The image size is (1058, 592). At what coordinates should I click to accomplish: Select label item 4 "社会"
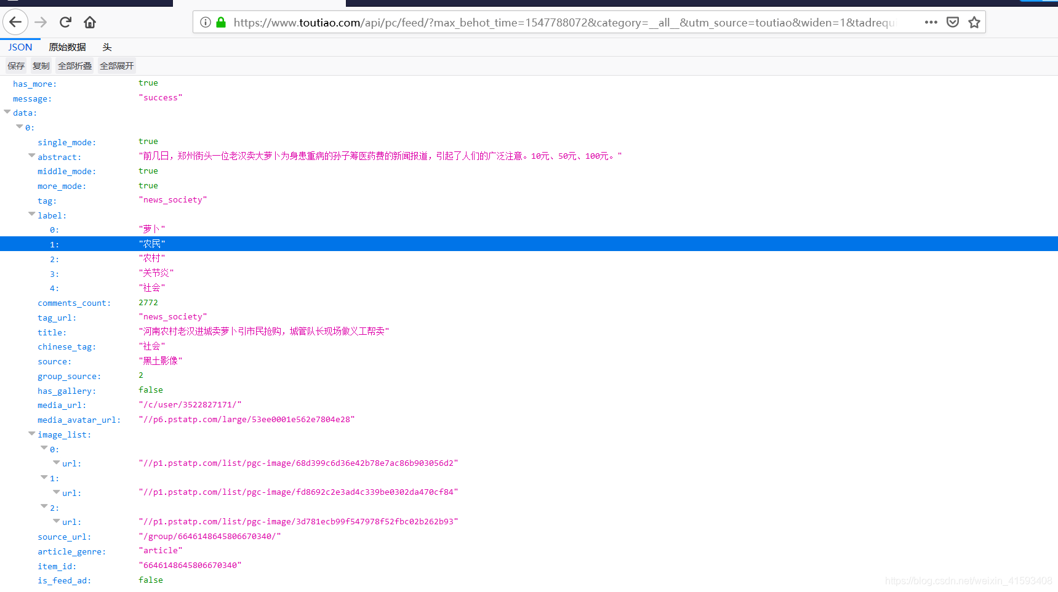[x=529, y=288]
